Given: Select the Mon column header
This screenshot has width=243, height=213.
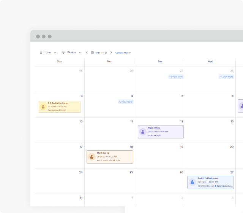Looking at the screenshot, I should 109,61.
